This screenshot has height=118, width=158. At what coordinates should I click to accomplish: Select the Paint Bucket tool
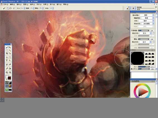pyautogui.click(x=10, y=69)
